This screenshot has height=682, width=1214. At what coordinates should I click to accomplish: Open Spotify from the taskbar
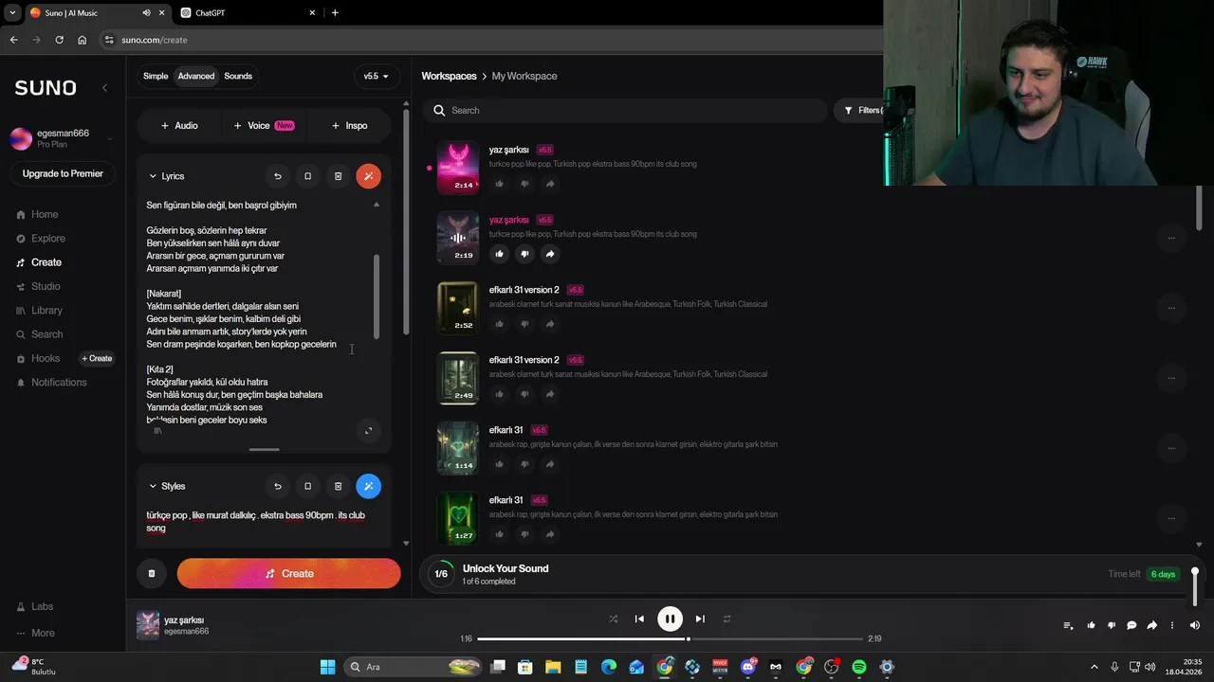[858, 667]
